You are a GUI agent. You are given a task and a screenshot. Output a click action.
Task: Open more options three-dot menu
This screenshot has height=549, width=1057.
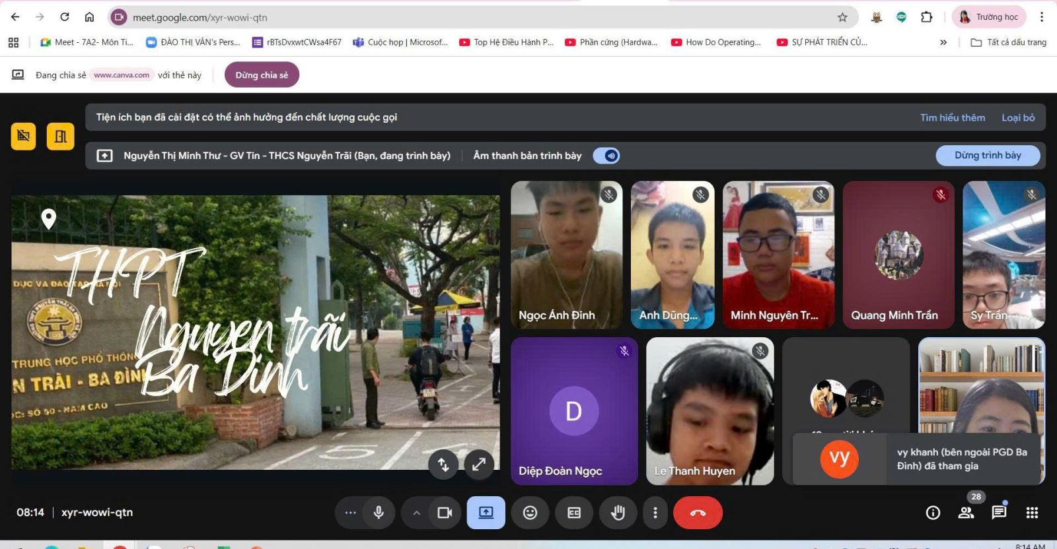pos(655,513)
